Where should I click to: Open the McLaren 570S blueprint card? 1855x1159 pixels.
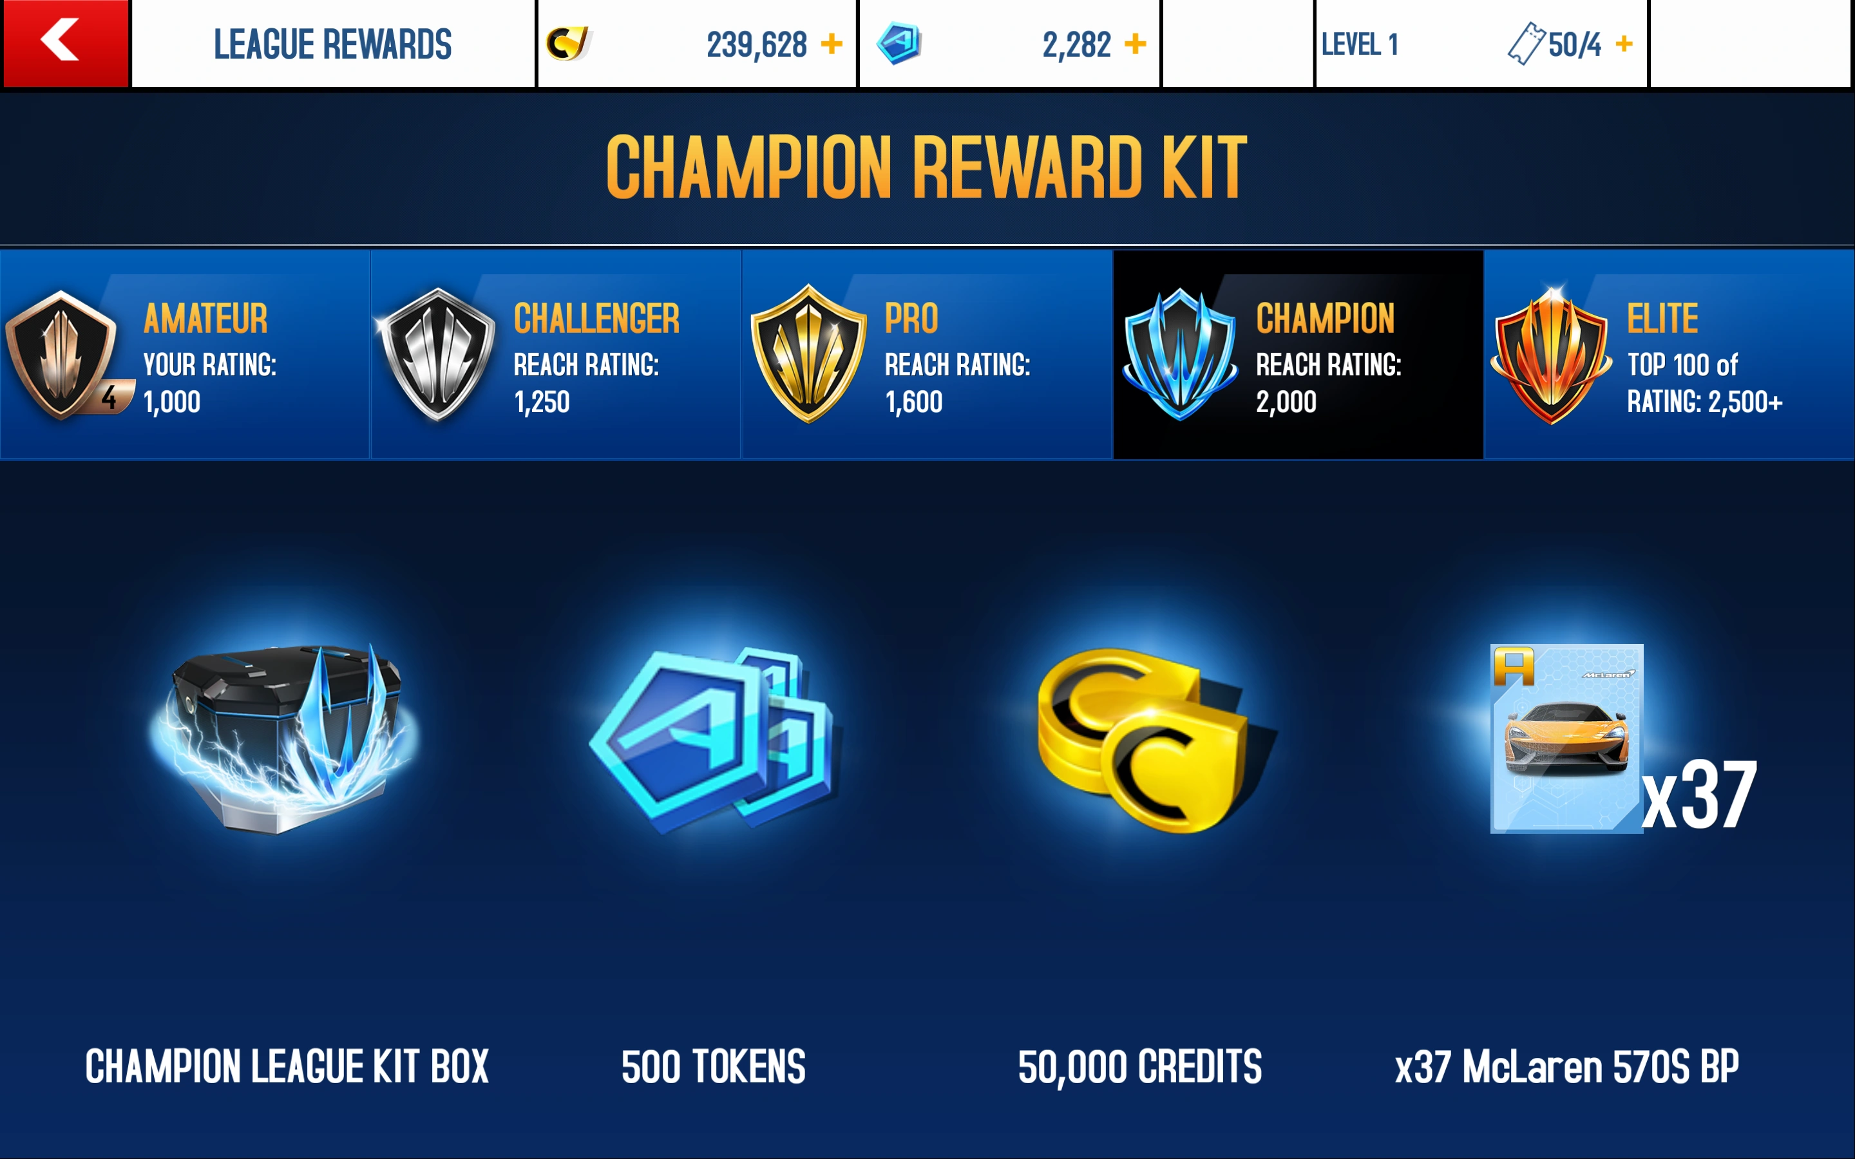[x=1566, y=738]
